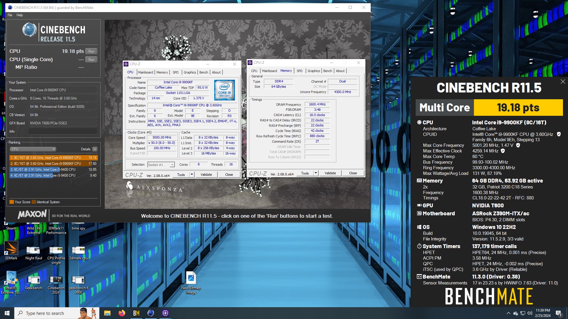Image resolution: width=568 pixels, height=319 pixels.
Task: Open the geekbench 6 9900 desktop icon
Action: coord(78,285)
